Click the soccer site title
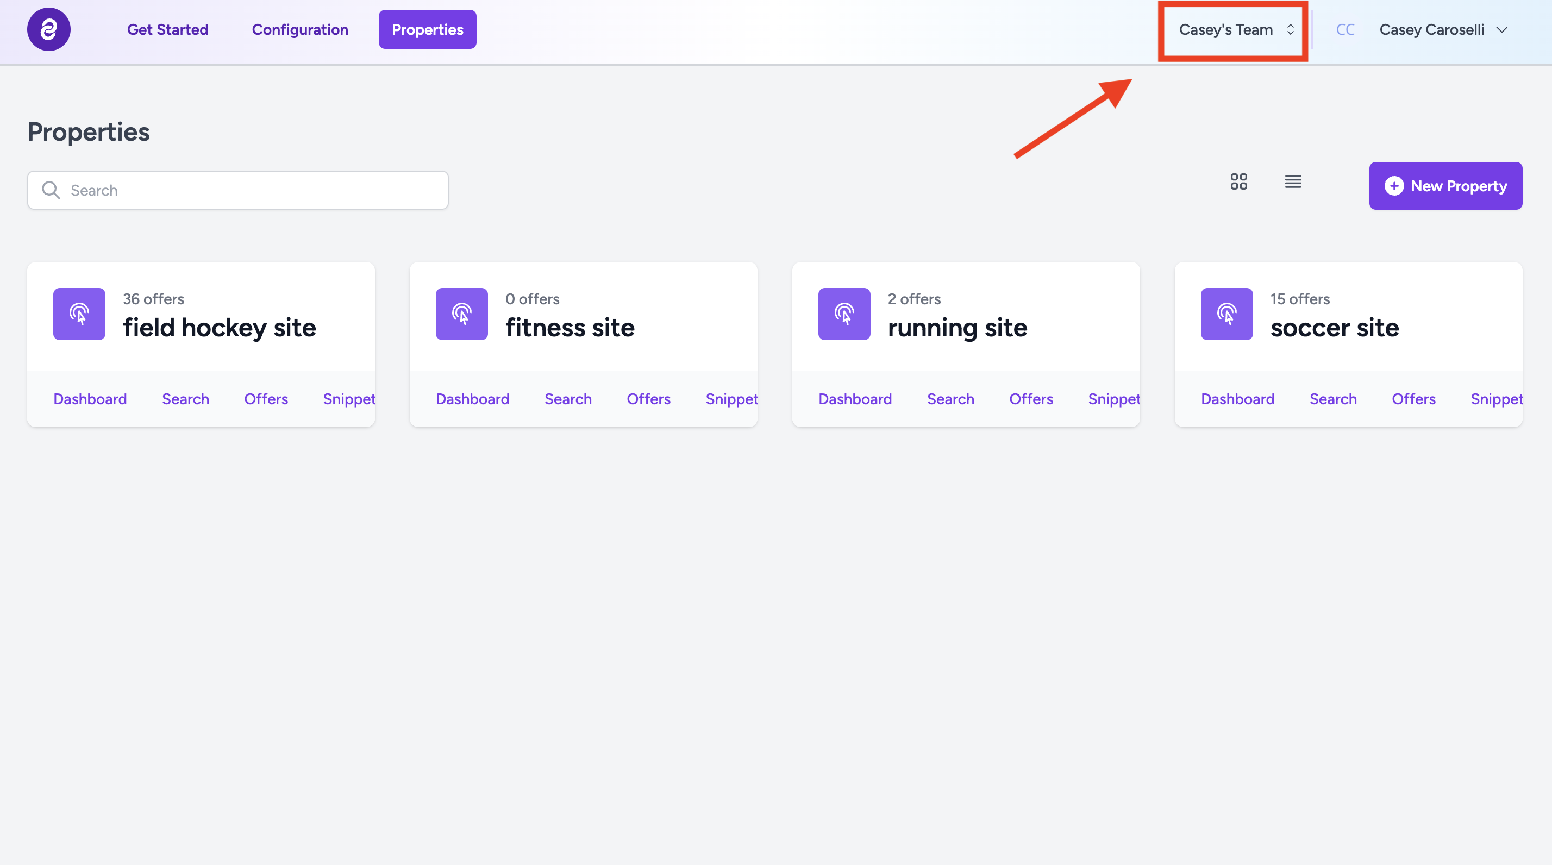The width and height of the screenshot is (1552, 865). [x=1335, y=328]
